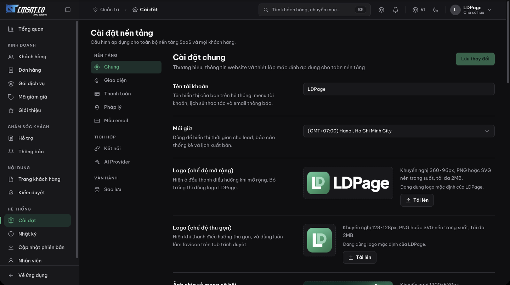Click the CMSNT.CO logo in the sidebar
This screenshot has width=510, height=285.
click(27, 10)
